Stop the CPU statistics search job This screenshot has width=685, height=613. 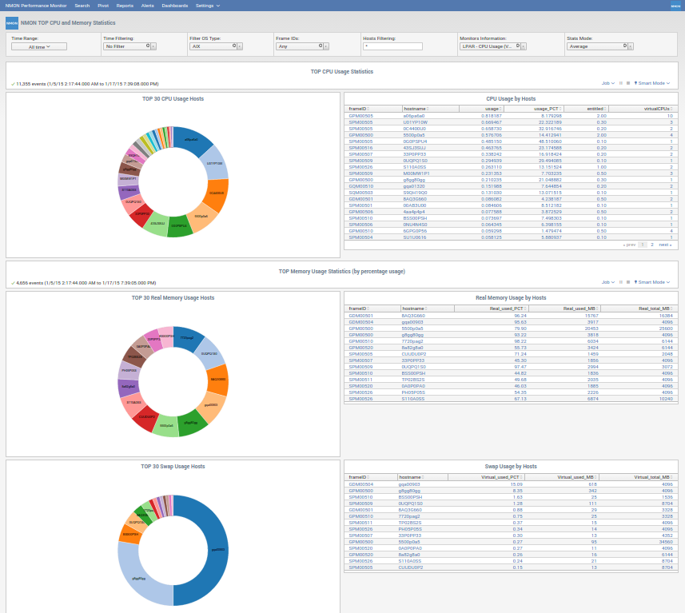click(628, 83)
